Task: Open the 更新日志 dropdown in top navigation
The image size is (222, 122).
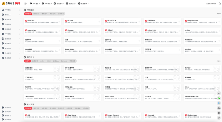Action: point(71,4)
